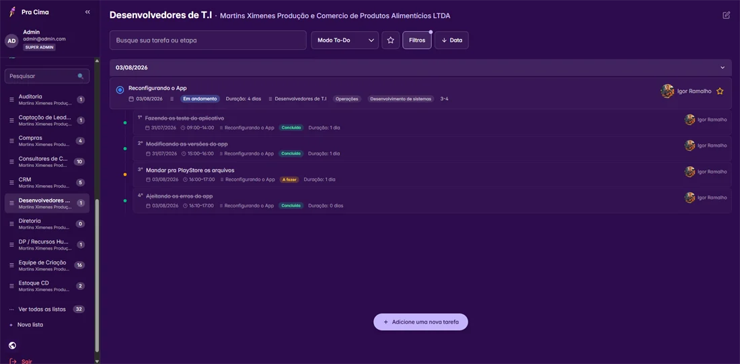Click the Em andamento status badge
The height and width of the screenshot is (364, 740).
click(200, 99)
